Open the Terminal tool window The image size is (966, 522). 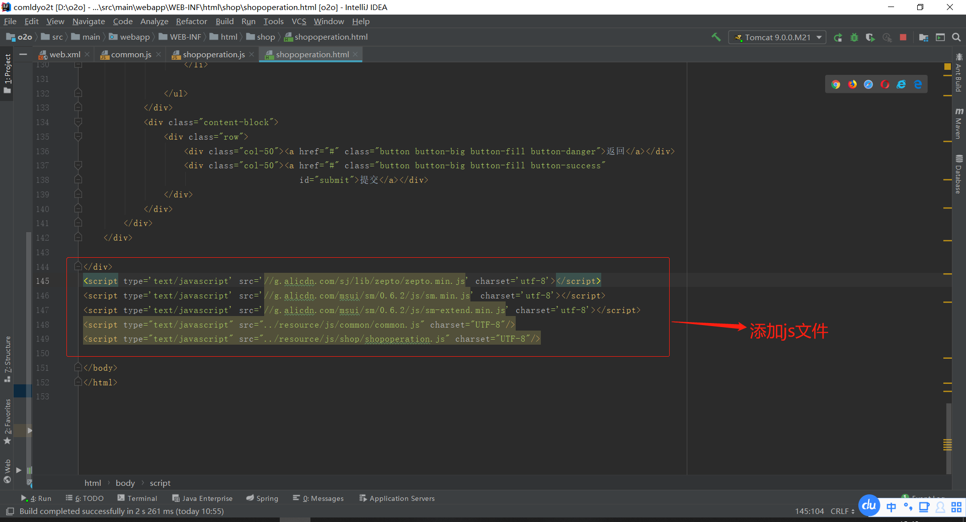[x=137, y=498]
